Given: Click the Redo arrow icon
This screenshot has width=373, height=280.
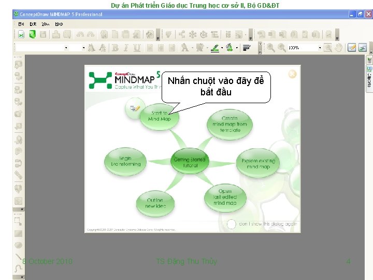Looking at the screenshot, I should click(91, 35).
